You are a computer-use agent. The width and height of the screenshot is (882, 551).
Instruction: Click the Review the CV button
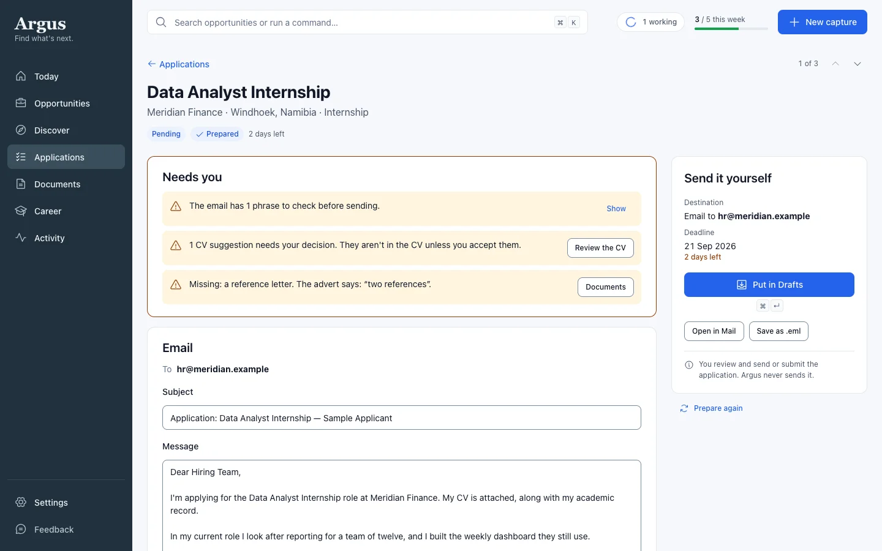pos(600,248)
